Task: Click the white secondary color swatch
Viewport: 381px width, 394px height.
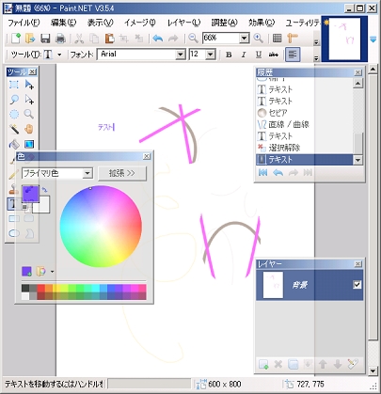Action: pos(44,207)
